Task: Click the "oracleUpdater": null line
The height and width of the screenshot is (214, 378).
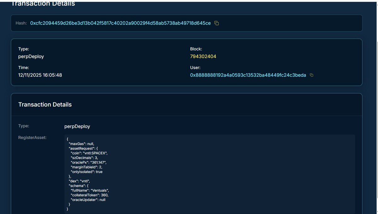Action: 88,200
